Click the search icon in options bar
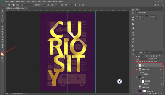Image resolution: width=165 pixels, height=95 pixels. click(155, 5)
